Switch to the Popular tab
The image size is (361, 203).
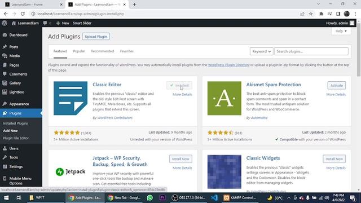point(79,51)
